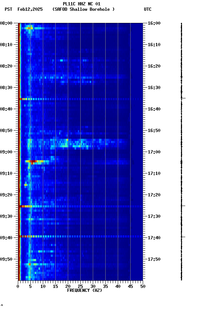197x309 pixels.
Task: Click the 09:20 PST time label
Action: click(6, 195)
